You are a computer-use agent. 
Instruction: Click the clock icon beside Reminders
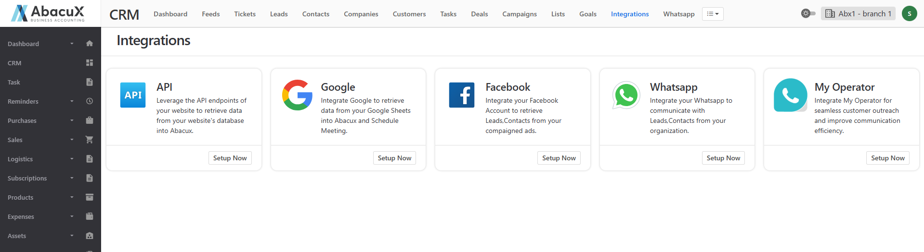click(89, 101)
